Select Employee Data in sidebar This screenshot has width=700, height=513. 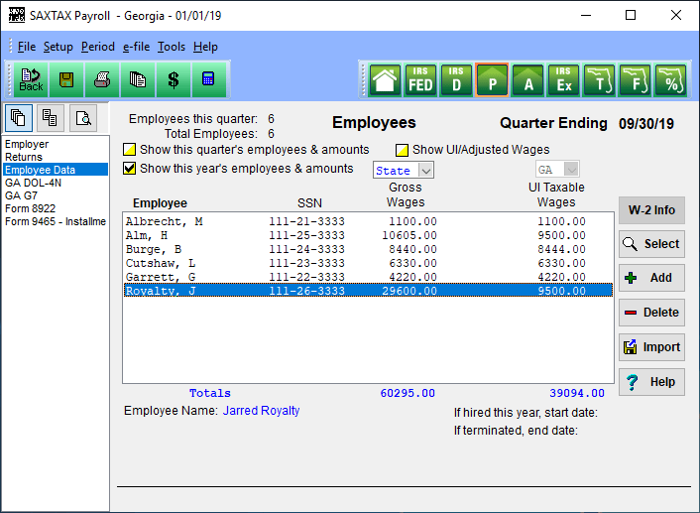(x=56, y=170)
